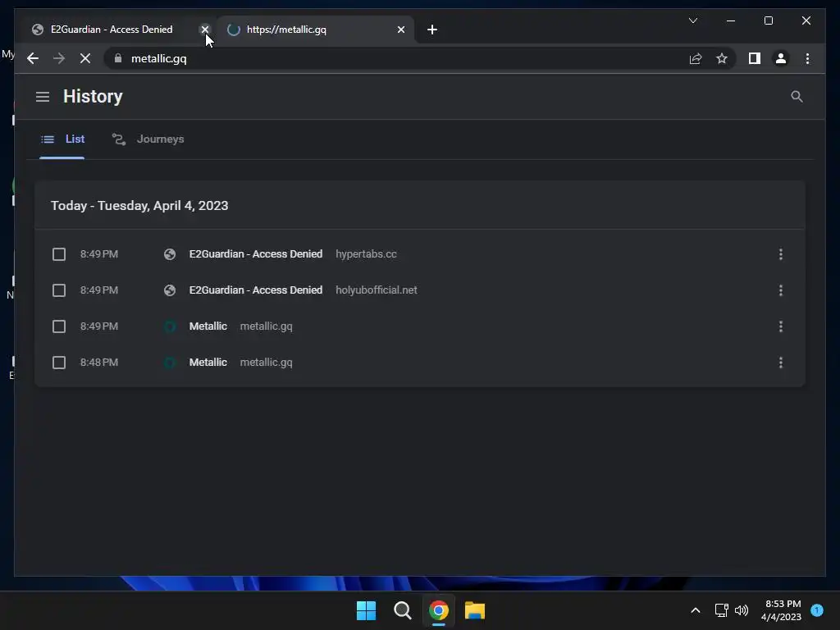Open the Windows Start menu
The height and width of the screenshot is (630, 840).
pyautogui.click(x=367, y=610)
